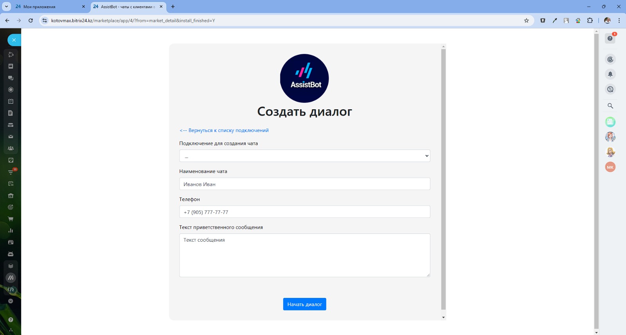The width and height of the screenshot is (626, 335).
Task: Open the tab search dropdown arrow
Action: pos(7,7)
